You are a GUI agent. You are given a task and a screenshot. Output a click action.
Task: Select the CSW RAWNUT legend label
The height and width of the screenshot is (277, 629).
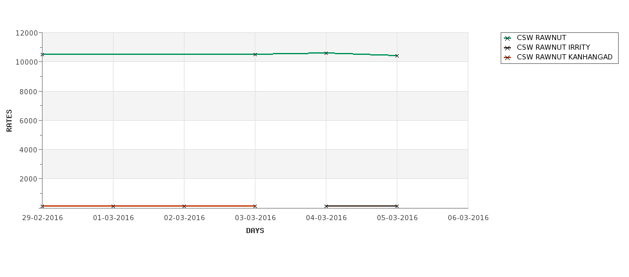pos(541,37)
